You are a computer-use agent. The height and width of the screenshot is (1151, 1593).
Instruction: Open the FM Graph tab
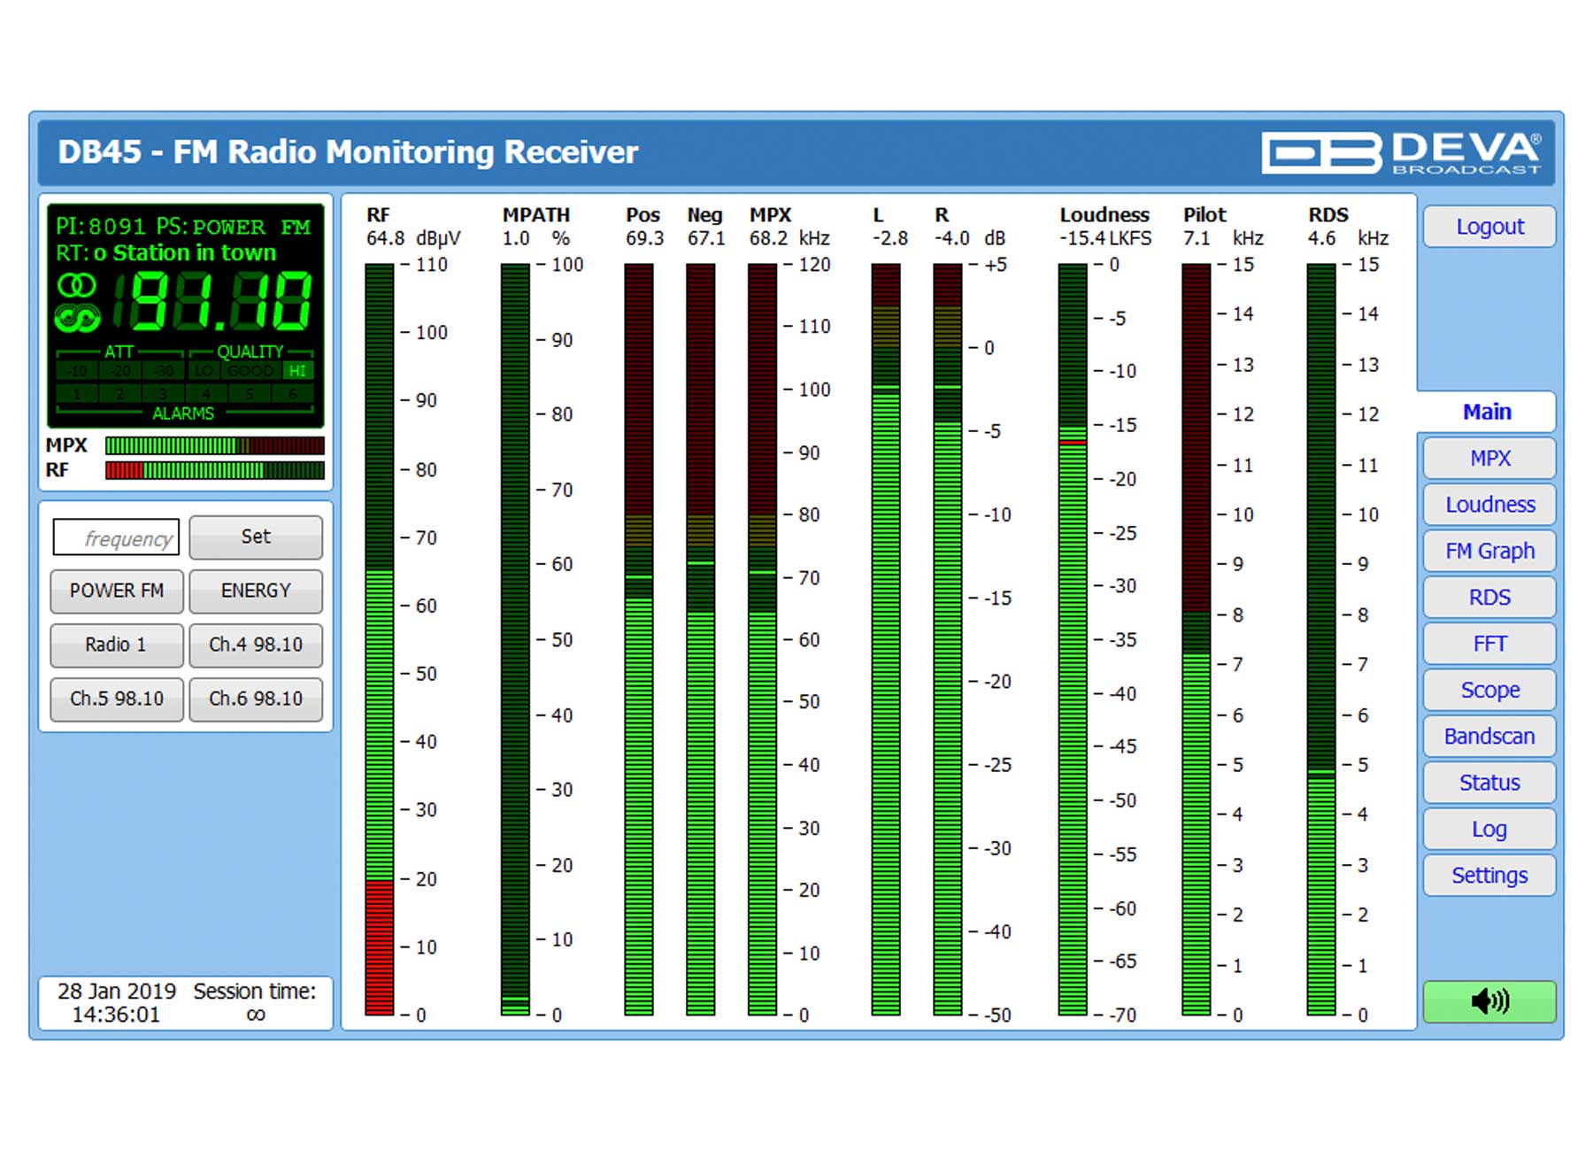[1489, 551]
